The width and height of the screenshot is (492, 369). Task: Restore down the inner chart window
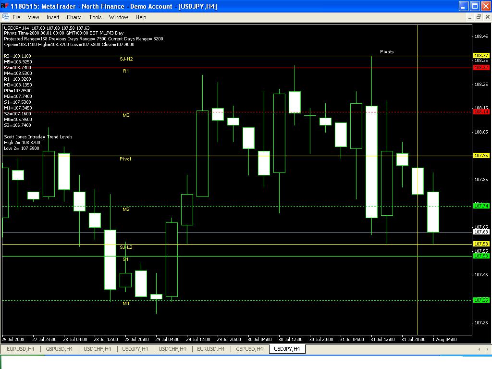pyautogui.click(x=479, y=17)
